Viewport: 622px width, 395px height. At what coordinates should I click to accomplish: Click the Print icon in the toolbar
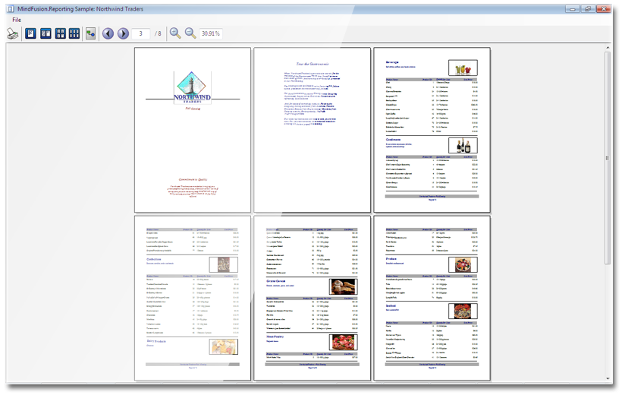click(13, 33)
